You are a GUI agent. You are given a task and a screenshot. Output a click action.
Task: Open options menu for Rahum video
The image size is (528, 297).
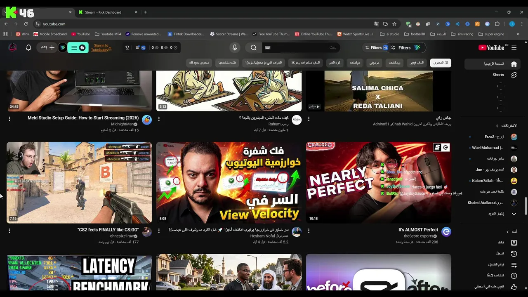[159, 119]
